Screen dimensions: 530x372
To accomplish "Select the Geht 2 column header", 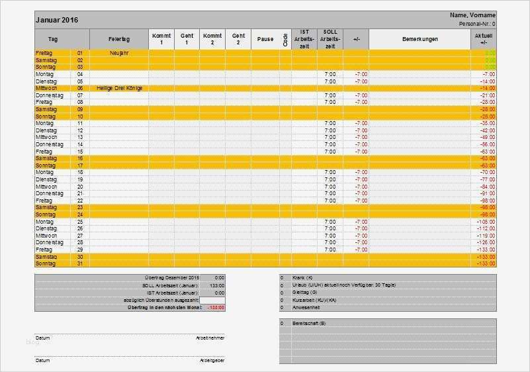I will point(238,39).
